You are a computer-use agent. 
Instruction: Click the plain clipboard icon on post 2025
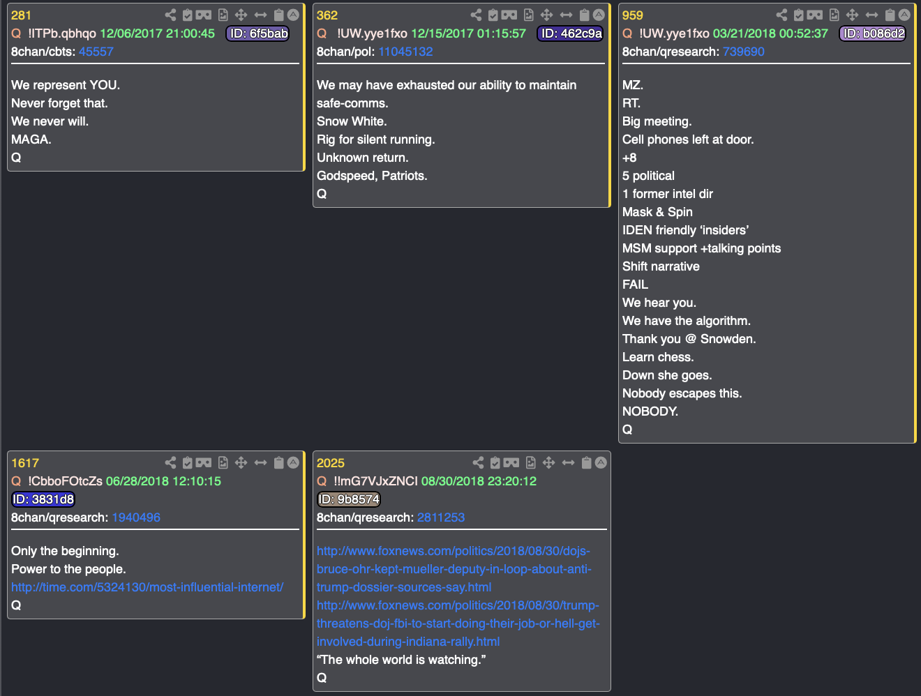587,462
